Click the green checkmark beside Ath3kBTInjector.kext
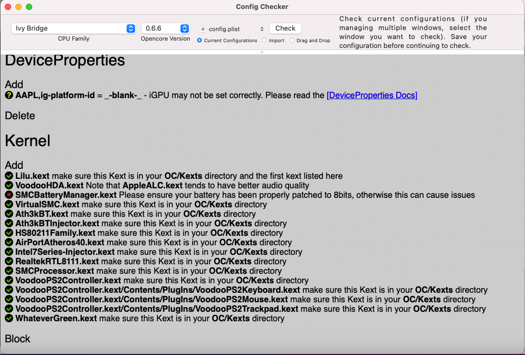 [x=9, y=223]
